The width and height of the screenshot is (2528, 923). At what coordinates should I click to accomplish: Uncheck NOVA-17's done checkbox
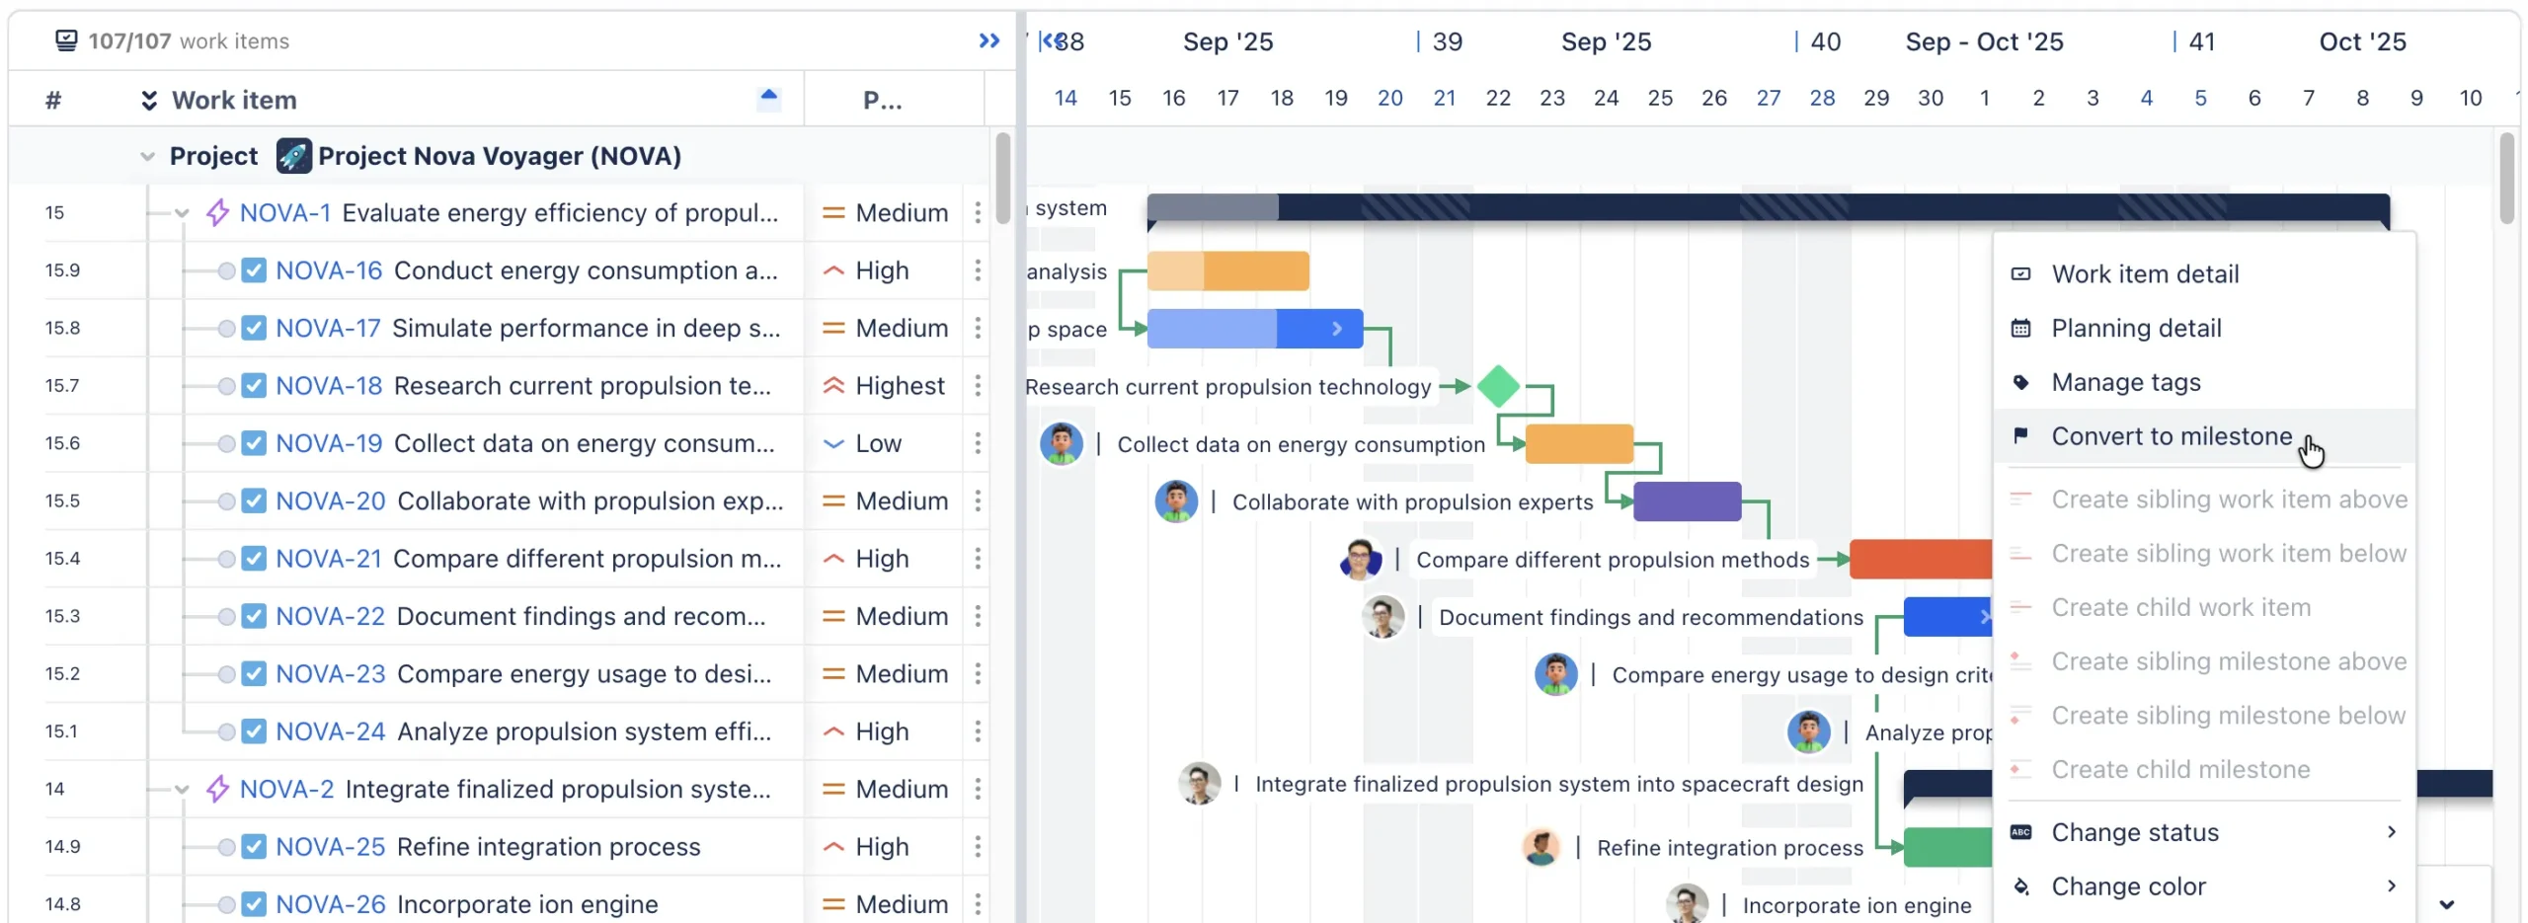pyautogui.click(x=254, y=328)
